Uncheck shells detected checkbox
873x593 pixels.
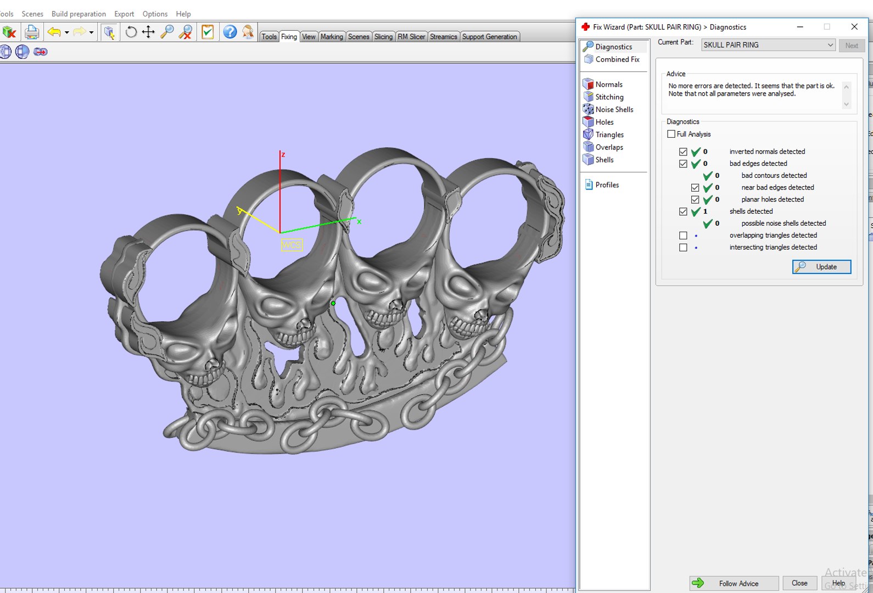(683, 211)
